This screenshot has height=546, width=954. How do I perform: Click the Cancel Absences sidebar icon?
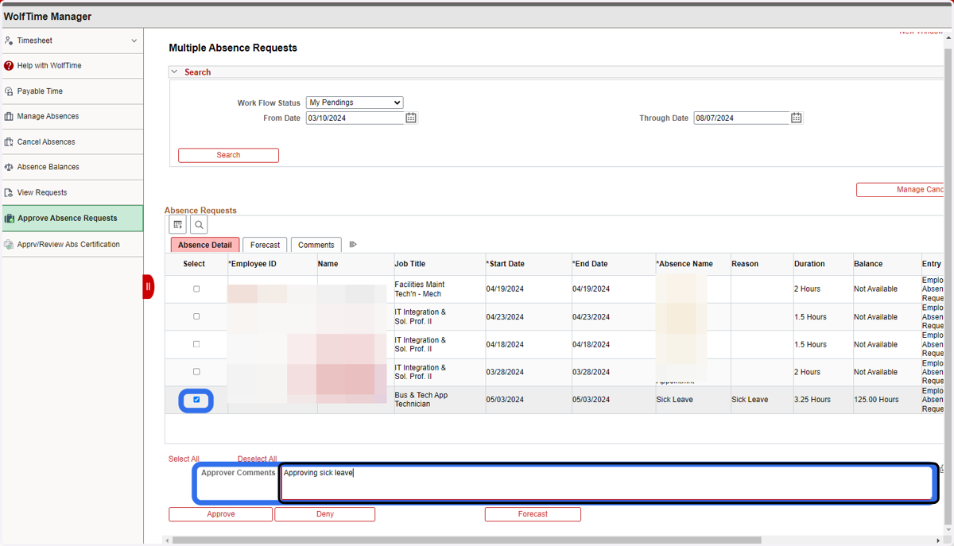(x=9, y=142)
